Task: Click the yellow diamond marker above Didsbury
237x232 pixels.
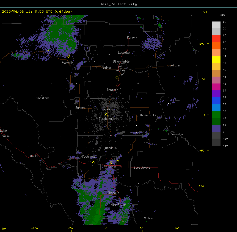Action: (x=107, y=115)
